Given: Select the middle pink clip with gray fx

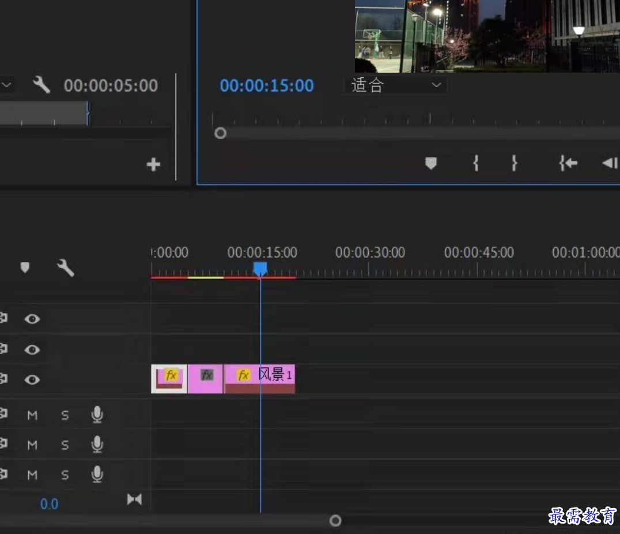Looking at the screenshot, I should point(205,379).
